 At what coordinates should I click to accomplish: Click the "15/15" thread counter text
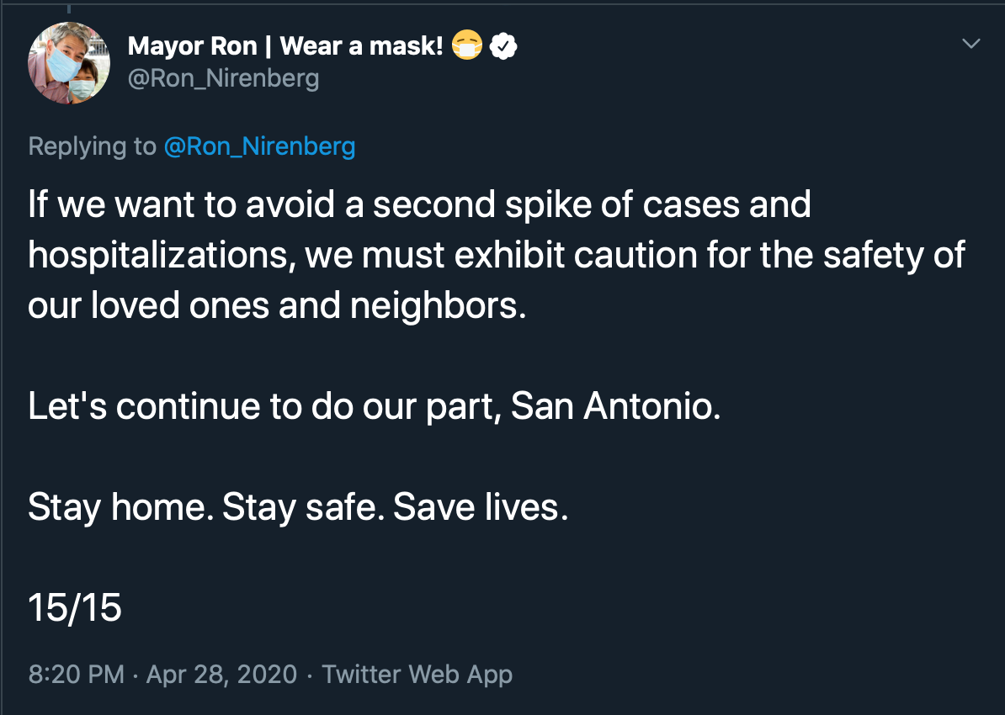75,607
